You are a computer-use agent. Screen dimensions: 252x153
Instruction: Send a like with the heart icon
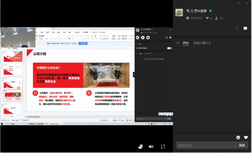(x=246, y=138)
